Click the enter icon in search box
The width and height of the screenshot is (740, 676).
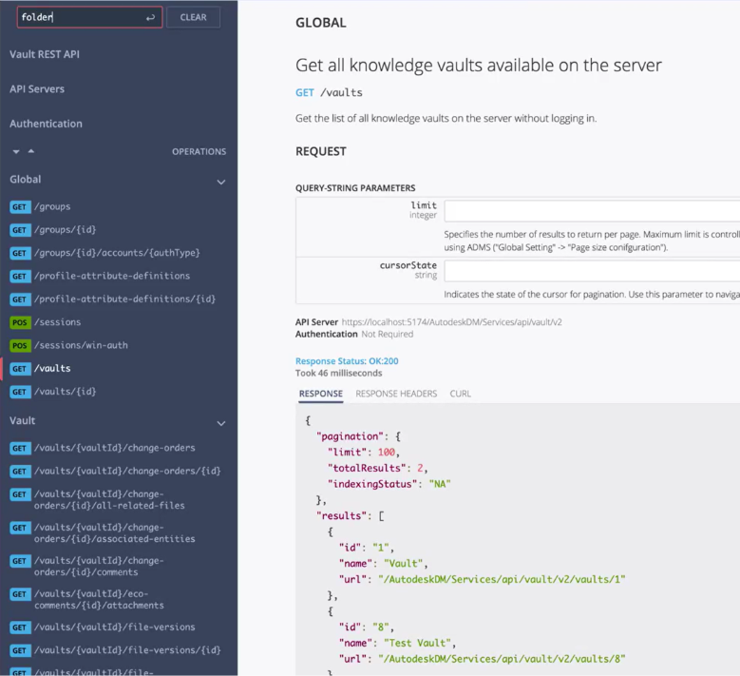tap(150, 17)
